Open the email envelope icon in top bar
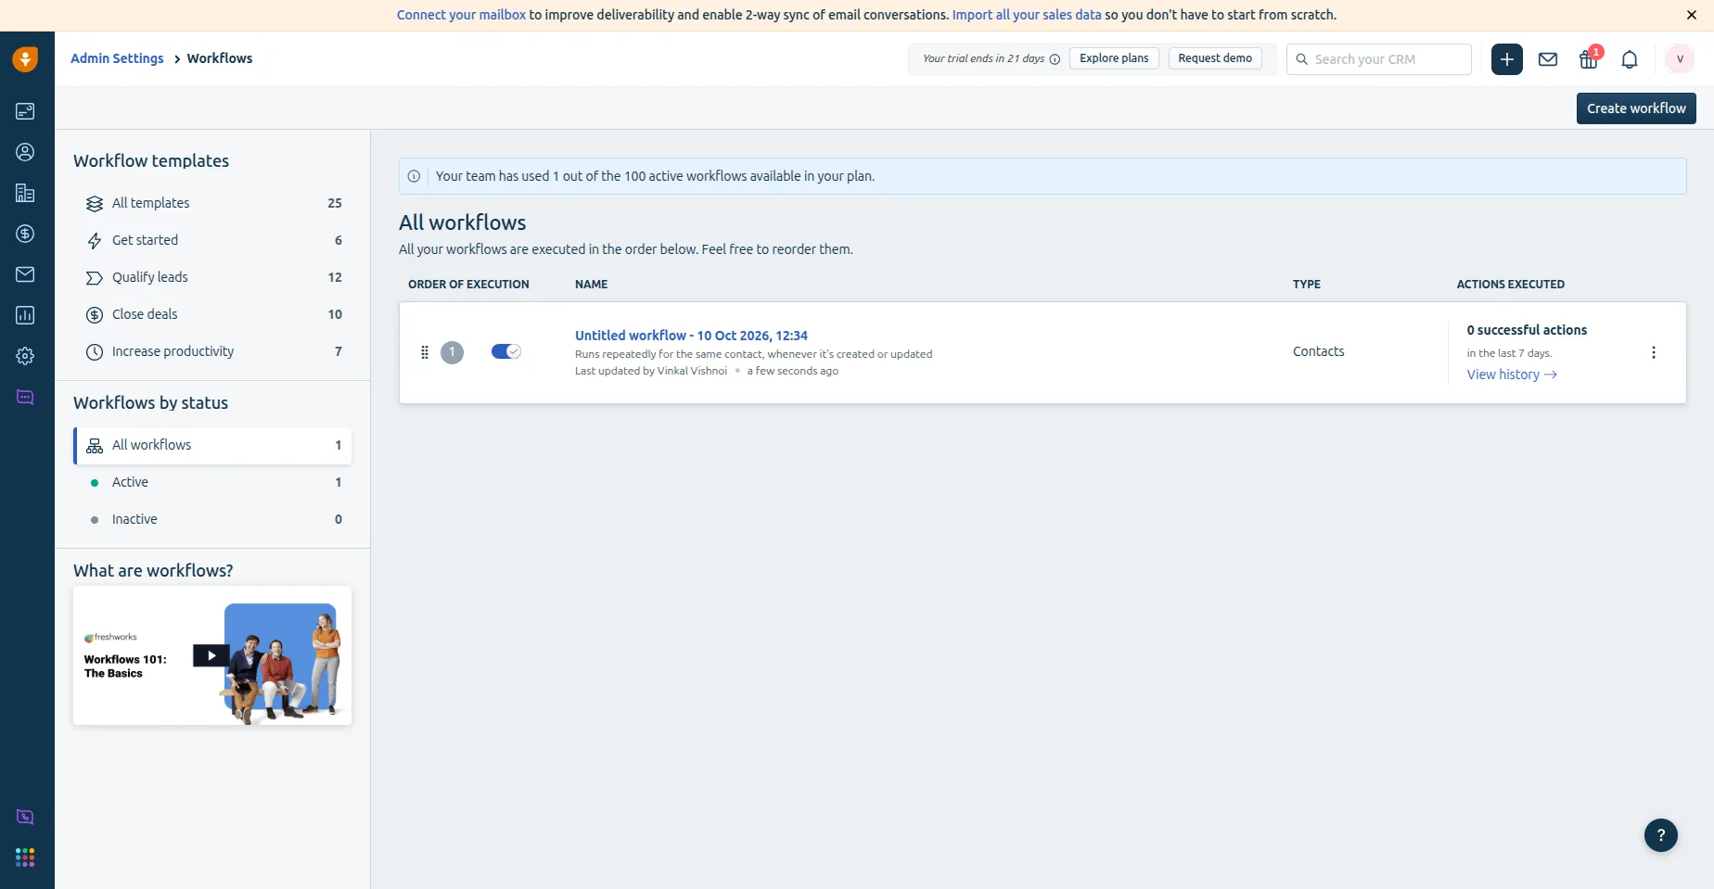The image size is (1714, 889). coord(1548,59)
